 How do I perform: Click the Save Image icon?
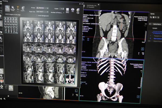pos(78,11)
